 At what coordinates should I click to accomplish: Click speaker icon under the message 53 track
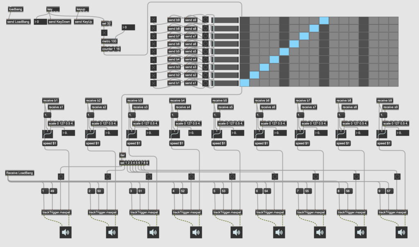point(236,233)
